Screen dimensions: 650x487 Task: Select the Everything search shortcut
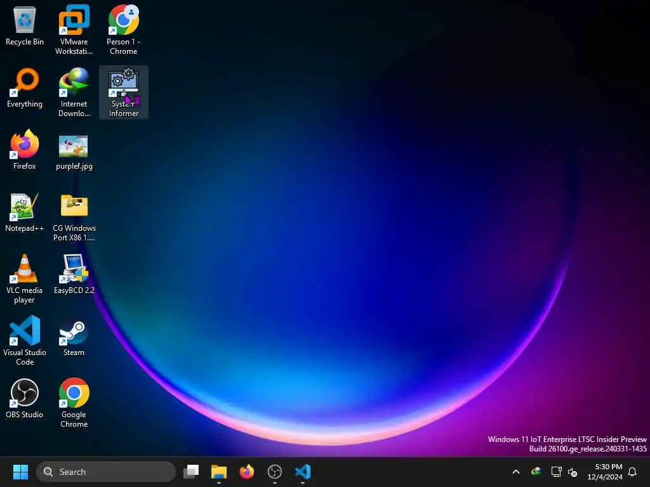25,88
